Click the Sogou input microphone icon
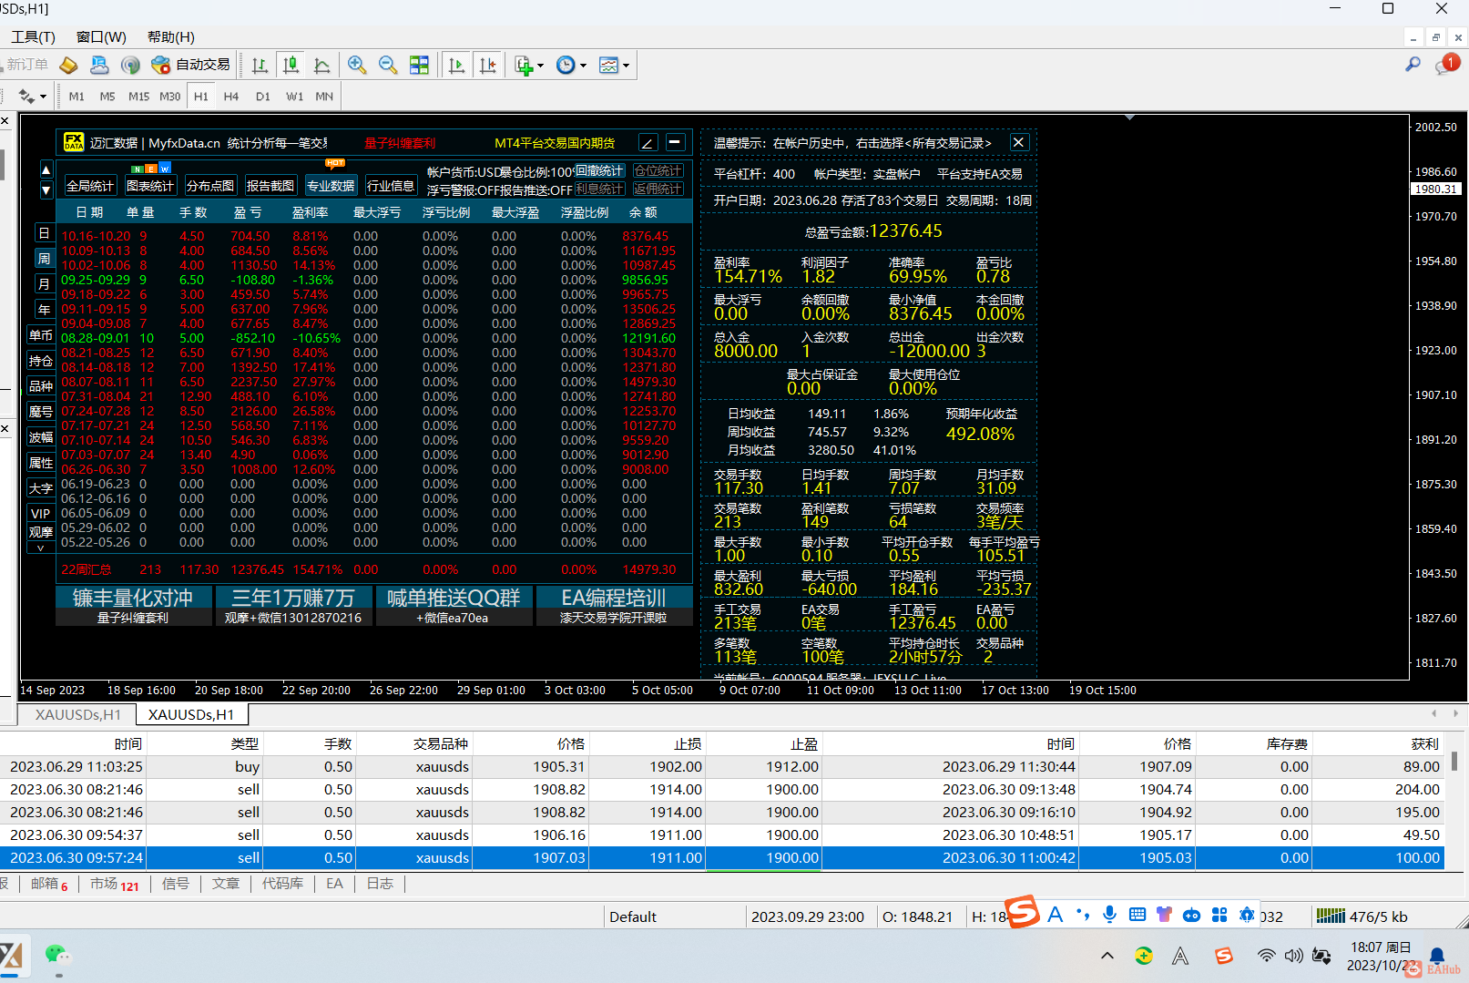The image size is (1469, 983). pyautogui.click(x=1109, y=915)
